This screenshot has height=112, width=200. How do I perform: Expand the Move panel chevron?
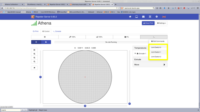click(x=164, y=65)
